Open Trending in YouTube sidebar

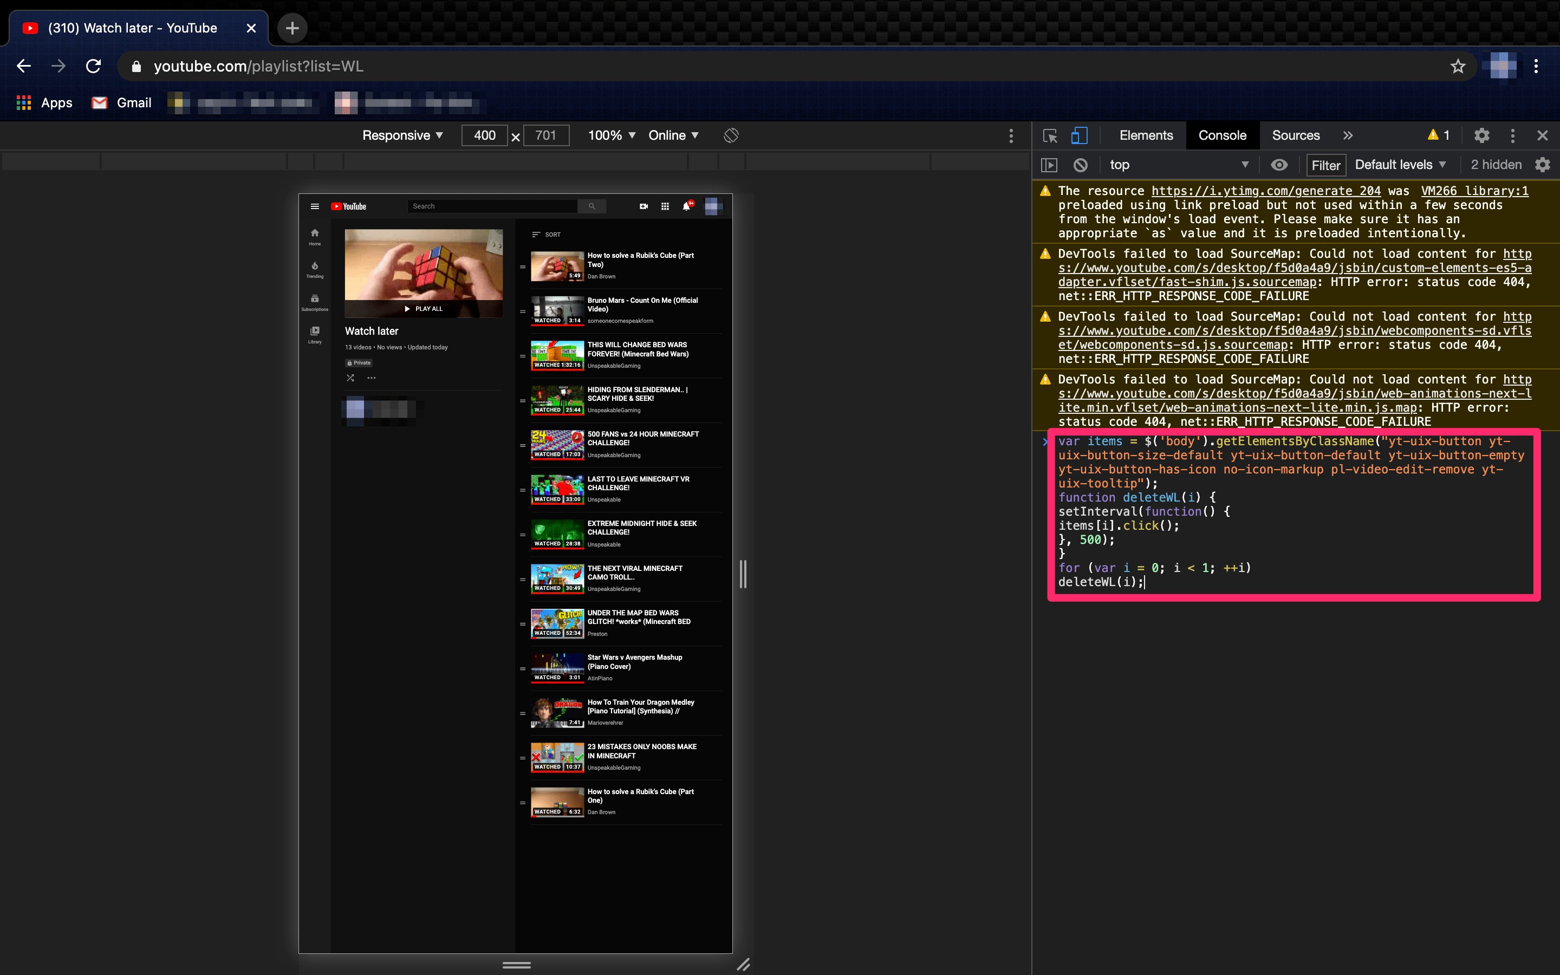(315, 270)
